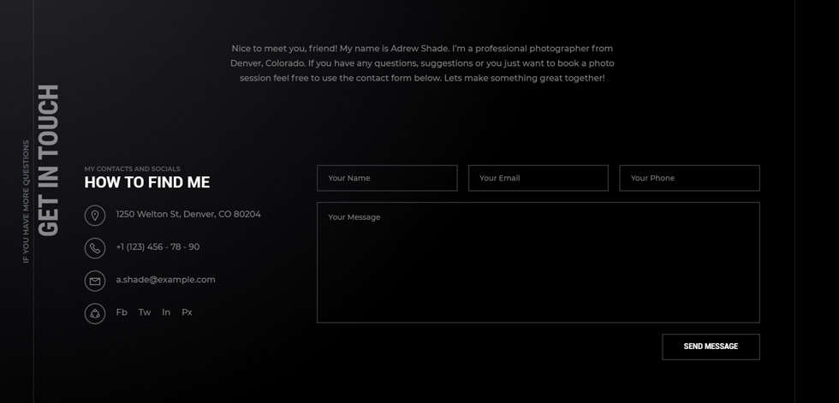Click the email envelope icon

95,282
